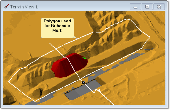This screenshot has width=170, height=110.
Task: Click the section line kink atop the red pile
Action: [x=65, y=57]
